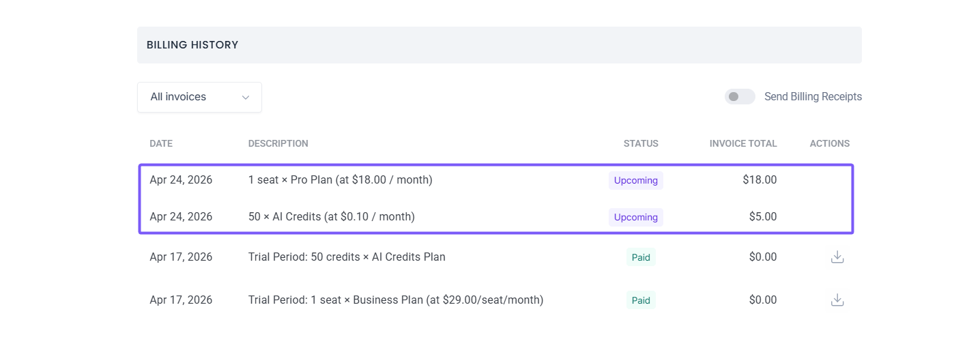Screen dimensions: 954x361
Task: Click Paid badge on AI Credits trial
Action: [641, 257]
